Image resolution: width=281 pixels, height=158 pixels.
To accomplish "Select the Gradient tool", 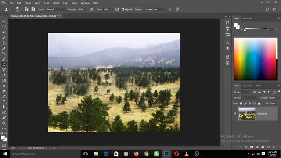I will point(4,80).
